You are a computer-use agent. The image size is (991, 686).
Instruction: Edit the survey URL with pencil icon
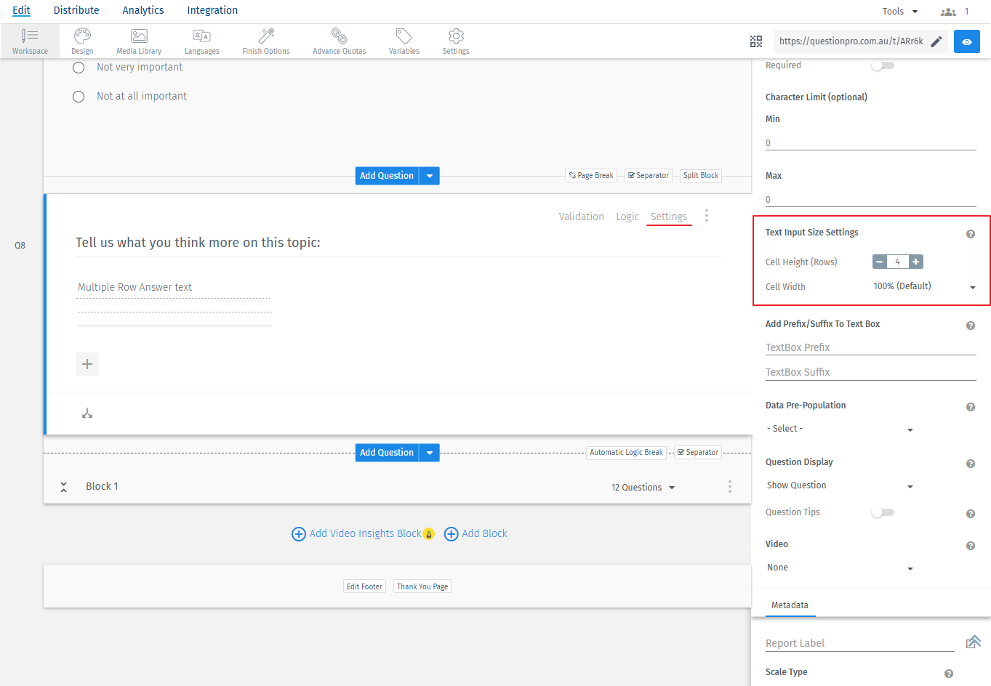pyautogui.click(x=936, y=41)
